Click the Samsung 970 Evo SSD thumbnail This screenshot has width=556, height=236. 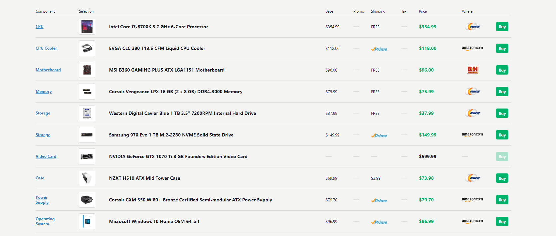coord(87,135)
